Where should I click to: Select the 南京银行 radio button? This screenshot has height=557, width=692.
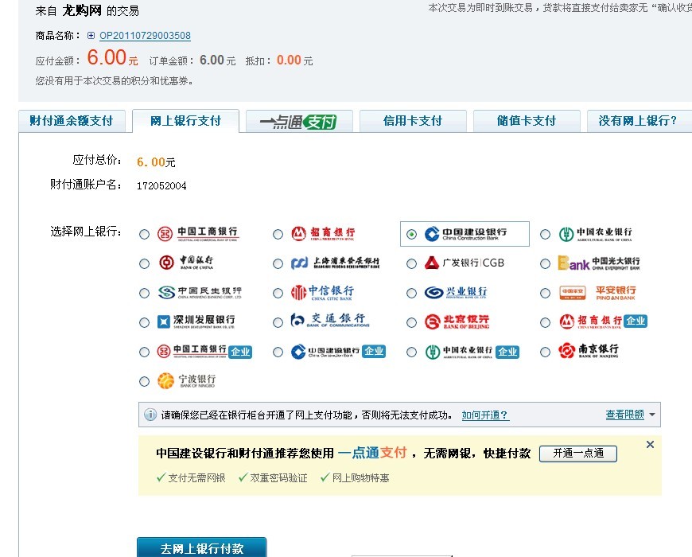point(546,353)
